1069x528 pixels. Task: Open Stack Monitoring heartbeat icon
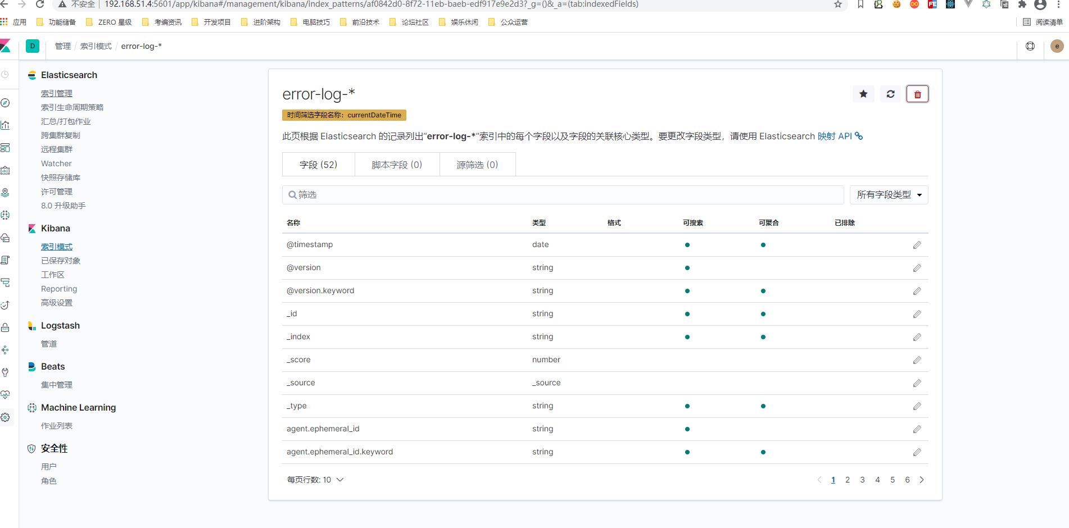pos(5,395)
